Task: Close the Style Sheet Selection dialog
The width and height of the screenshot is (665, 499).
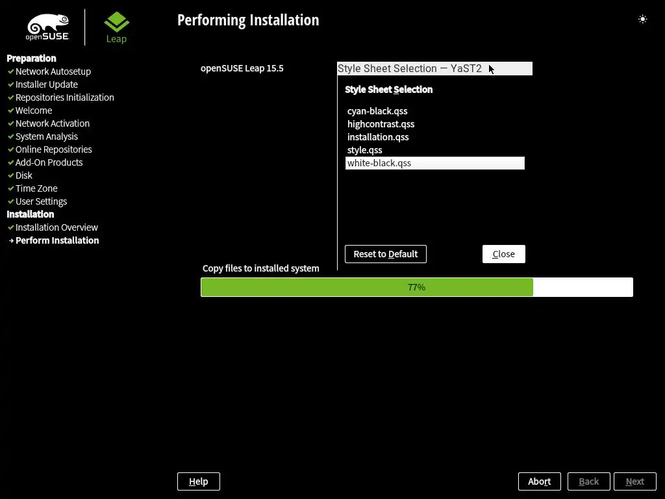Action: pyautogui.click(x=503, y=254)
